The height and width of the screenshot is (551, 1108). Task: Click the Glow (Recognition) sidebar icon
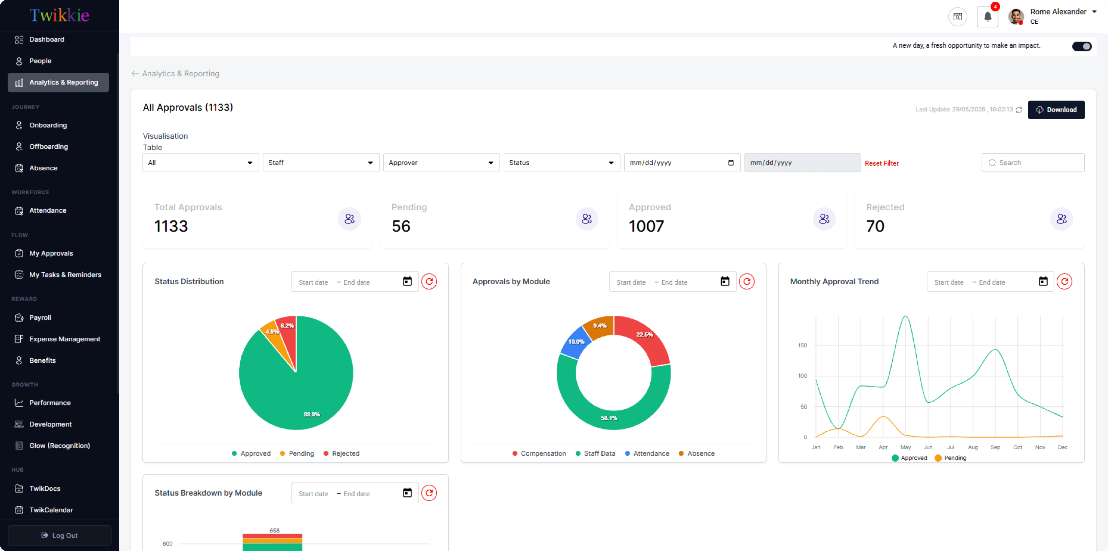pyautogui.click(x=19, y=446)
